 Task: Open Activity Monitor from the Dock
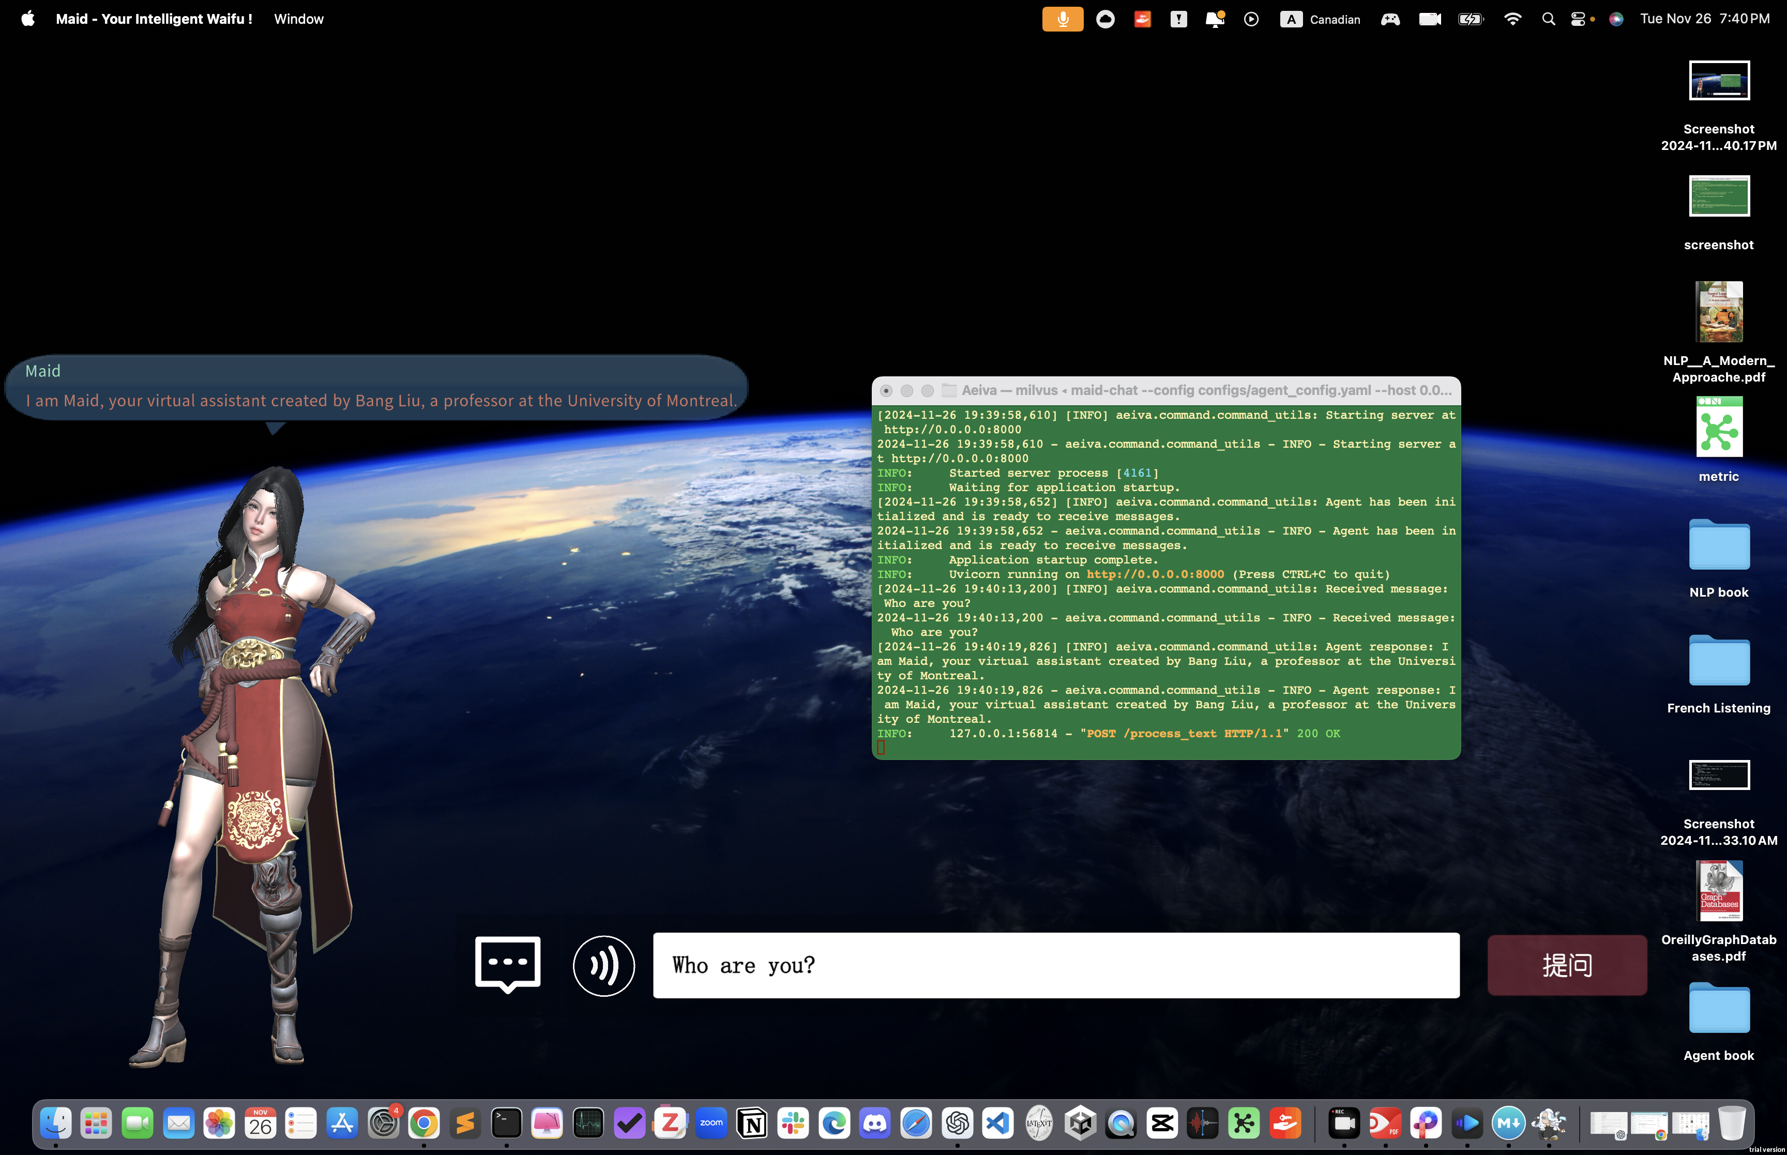coord(588,1123)
